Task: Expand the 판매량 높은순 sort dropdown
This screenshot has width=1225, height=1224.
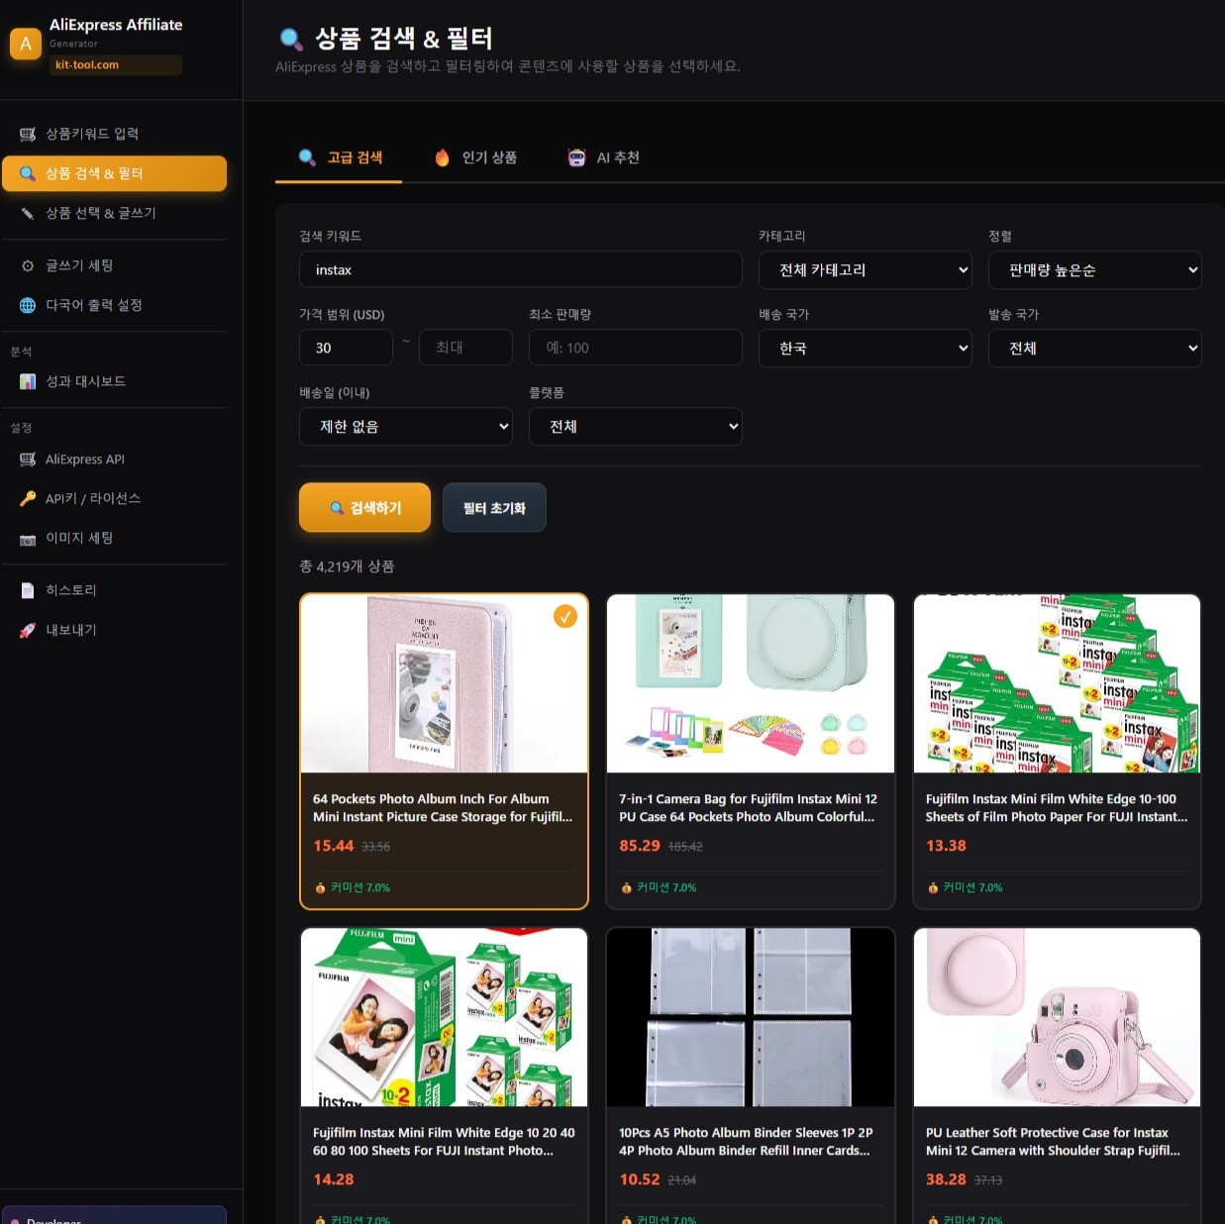Action: pyautogui.click(x=1094, y=269)
